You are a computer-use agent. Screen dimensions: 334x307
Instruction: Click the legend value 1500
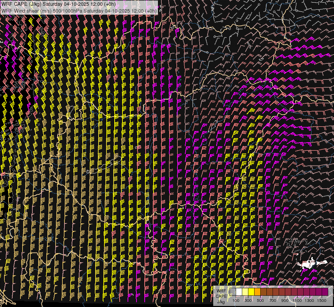(322, 301)
